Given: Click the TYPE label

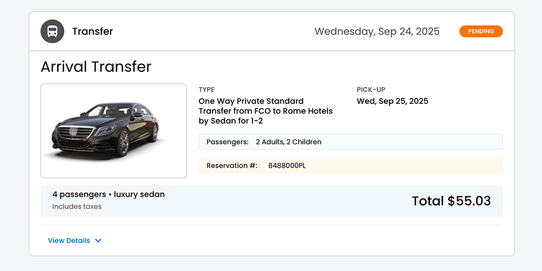Looking at the screenshot, I should pyautogui.click(x=207, y=90).
